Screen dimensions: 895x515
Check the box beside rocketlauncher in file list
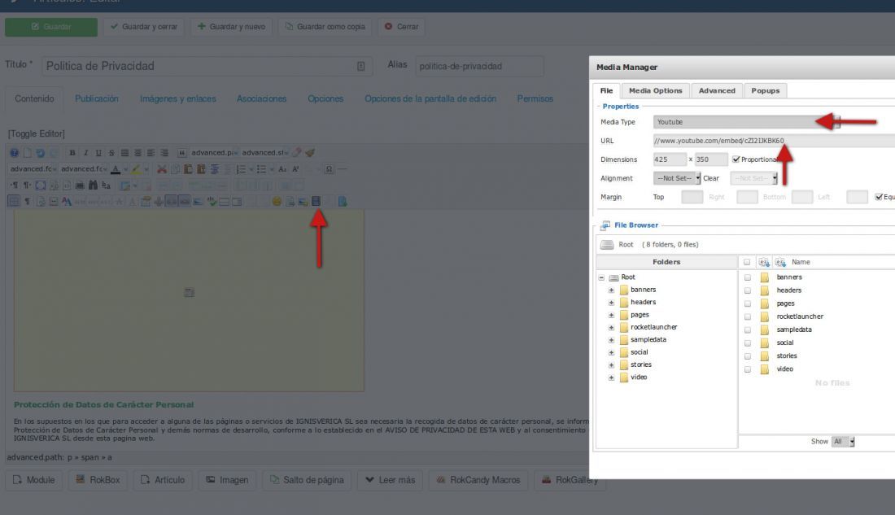pyautogui.click(x=747, y=316)
